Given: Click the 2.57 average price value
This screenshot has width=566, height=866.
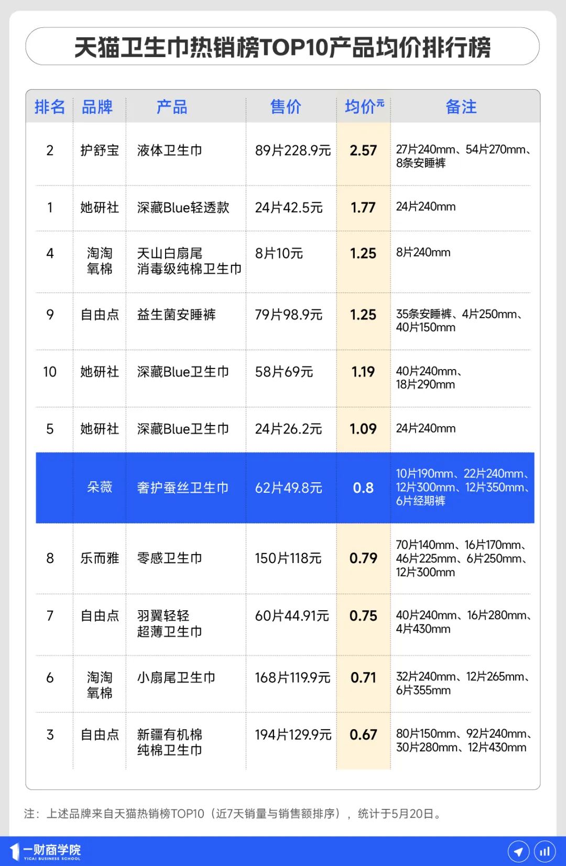Looking at the screenshot, I should coord(363,150).
